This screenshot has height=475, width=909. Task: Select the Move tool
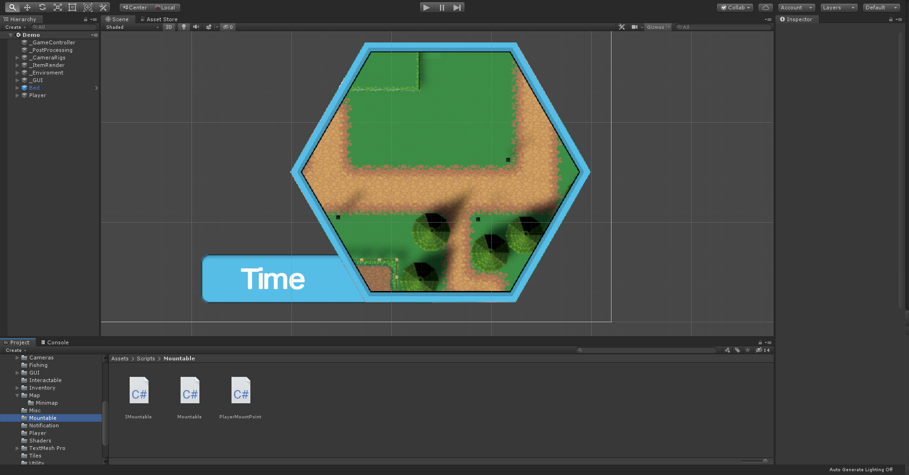click(x=27, y=7)
